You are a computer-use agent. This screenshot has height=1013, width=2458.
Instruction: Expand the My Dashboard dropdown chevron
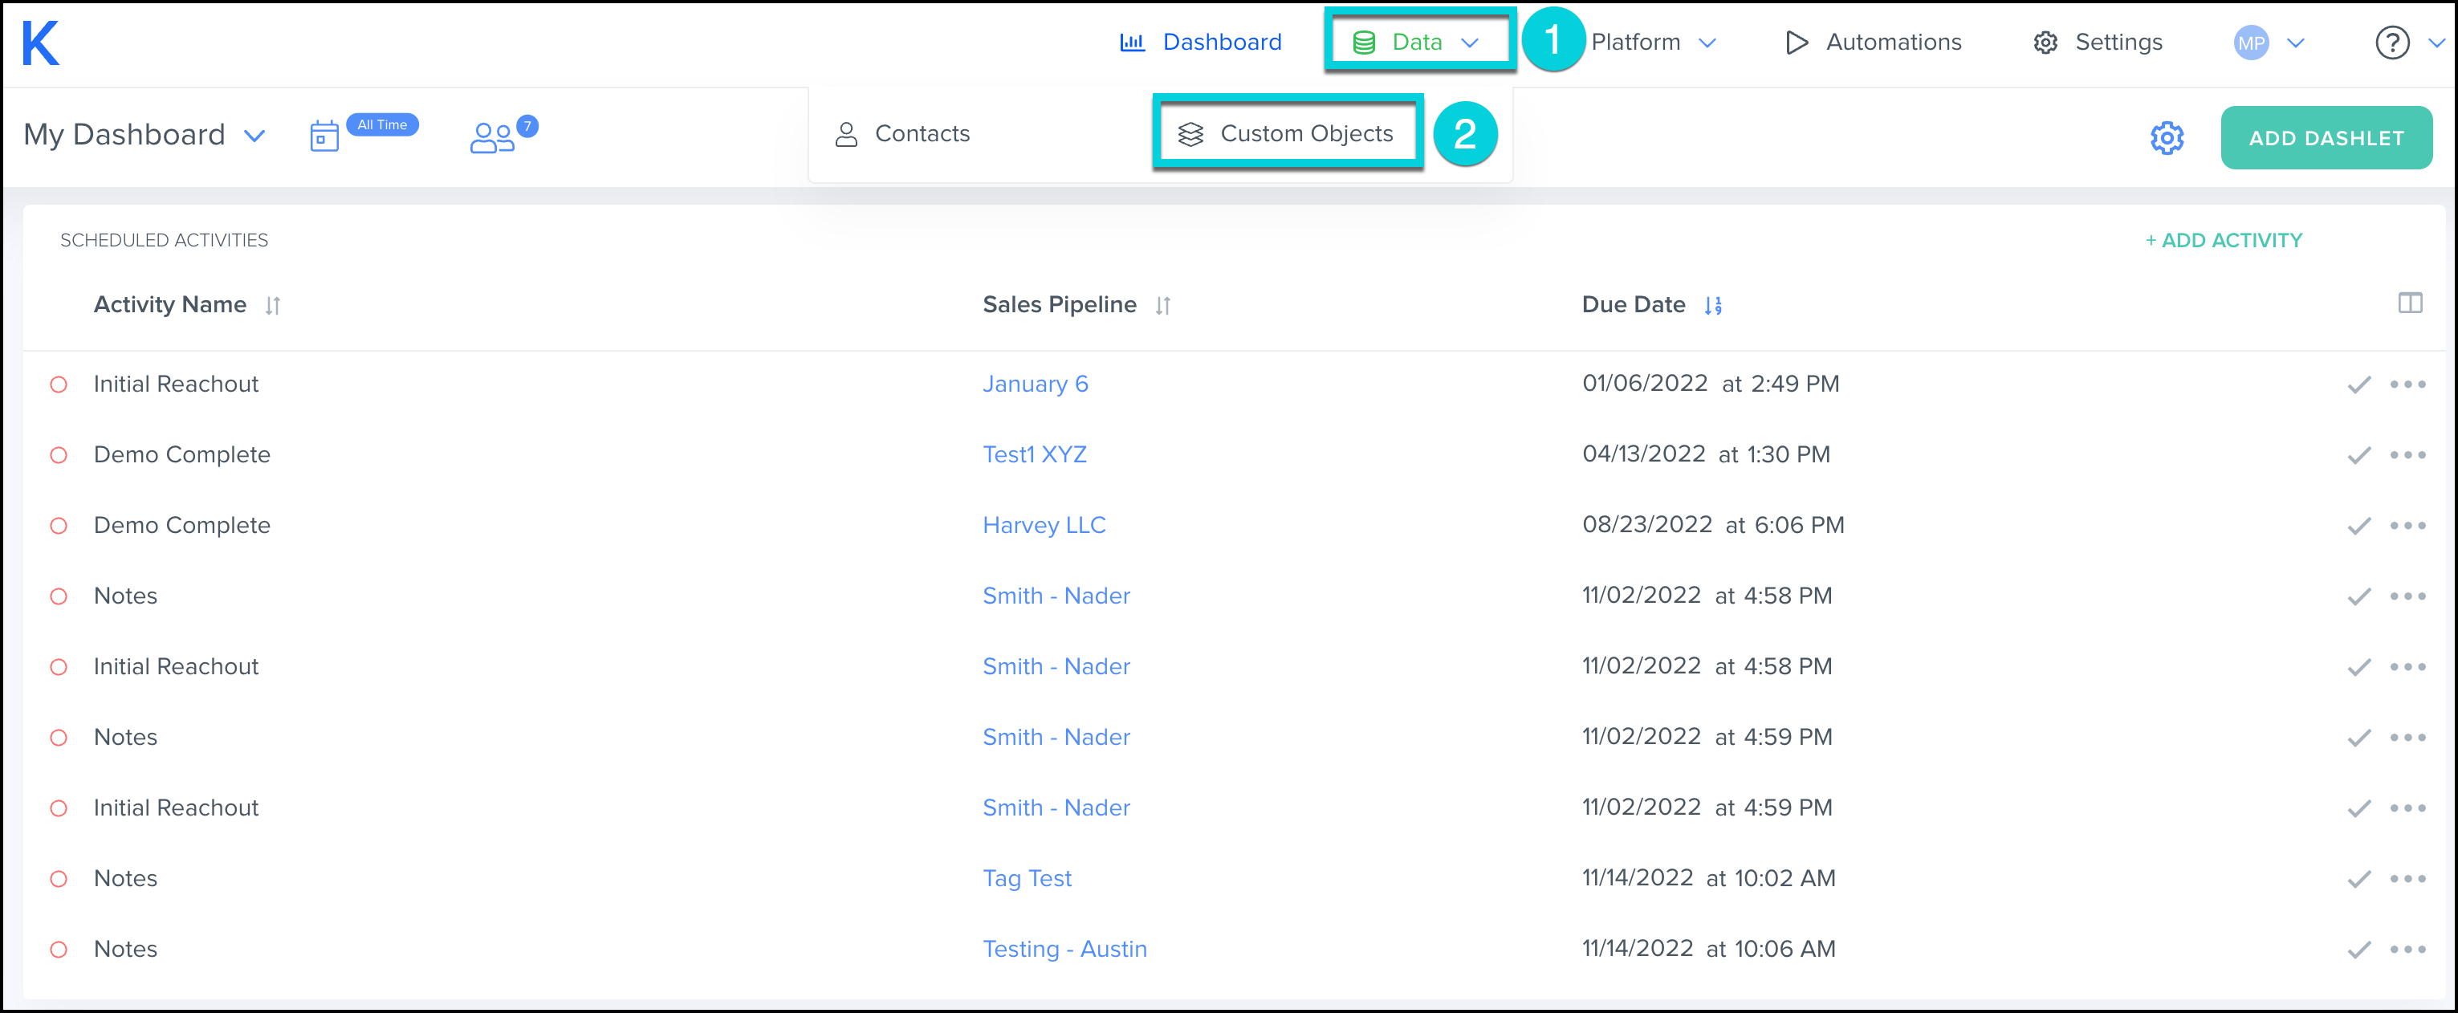tap(254, 136)
